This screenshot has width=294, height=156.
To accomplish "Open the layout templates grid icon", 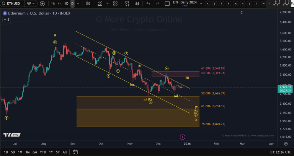I will 115,3.
